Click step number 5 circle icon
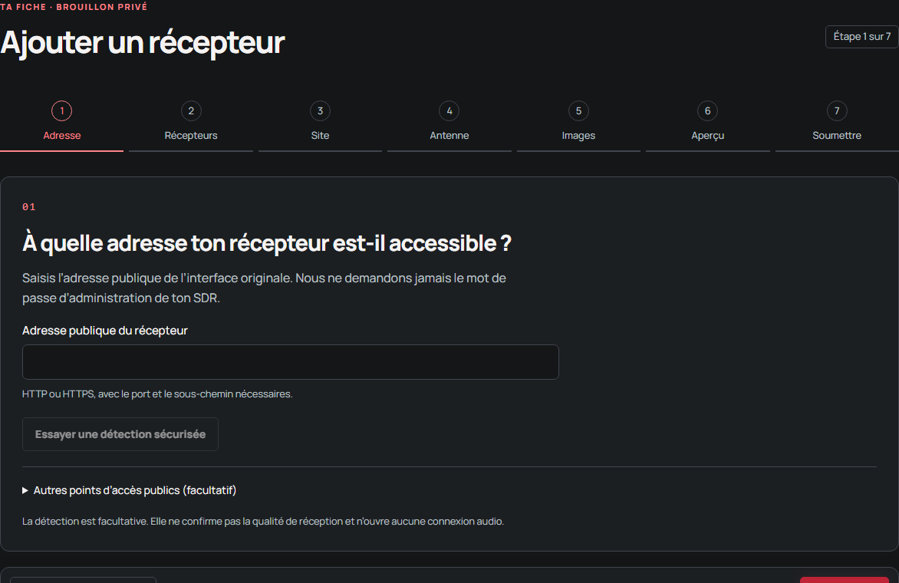Image resolution: width=899 pixels, height=583 pixels. 578,110
